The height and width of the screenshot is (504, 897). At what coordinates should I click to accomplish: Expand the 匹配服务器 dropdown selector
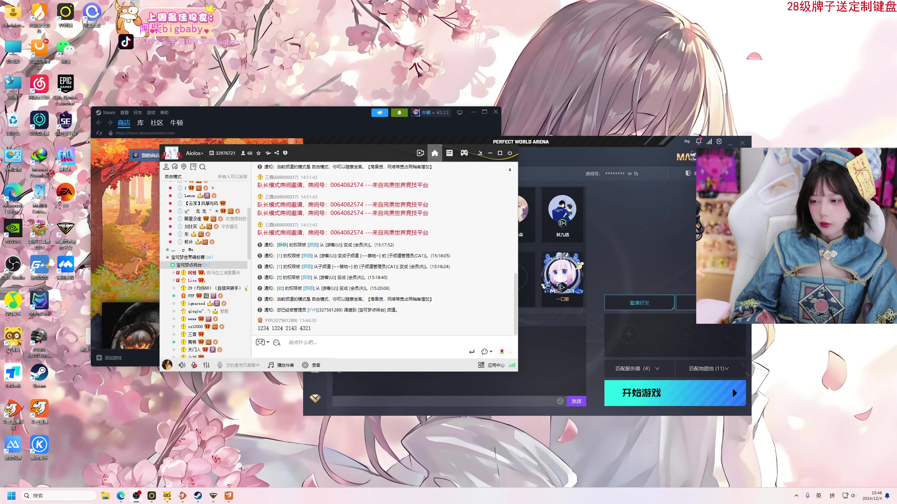(638, 368)
